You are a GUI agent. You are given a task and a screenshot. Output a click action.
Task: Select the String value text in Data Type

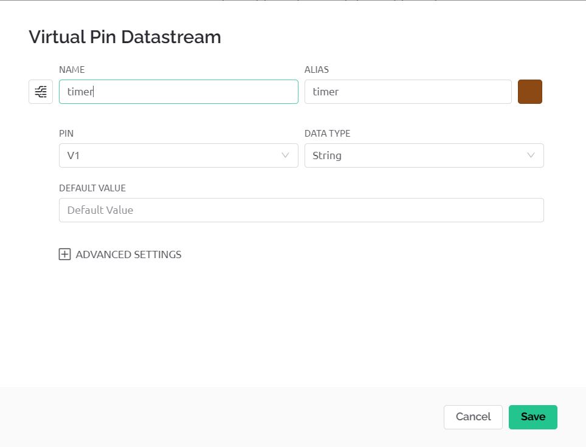327,155
